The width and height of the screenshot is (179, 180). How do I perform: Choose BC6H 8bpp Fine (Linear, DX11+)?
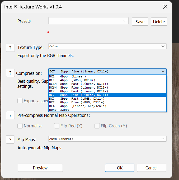pyautogui.click(x=107, y=87)
